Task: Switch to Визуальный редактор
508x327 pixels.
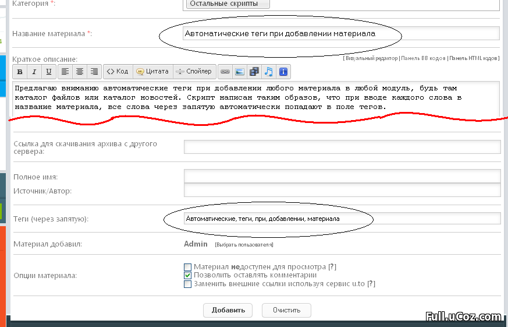Action: [x=371, y=58]
